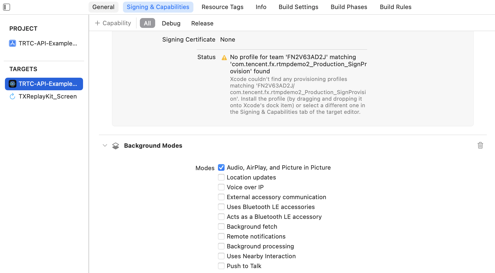Enable Location updates background mode
495x273 pixels.
(x=221, y=177)
